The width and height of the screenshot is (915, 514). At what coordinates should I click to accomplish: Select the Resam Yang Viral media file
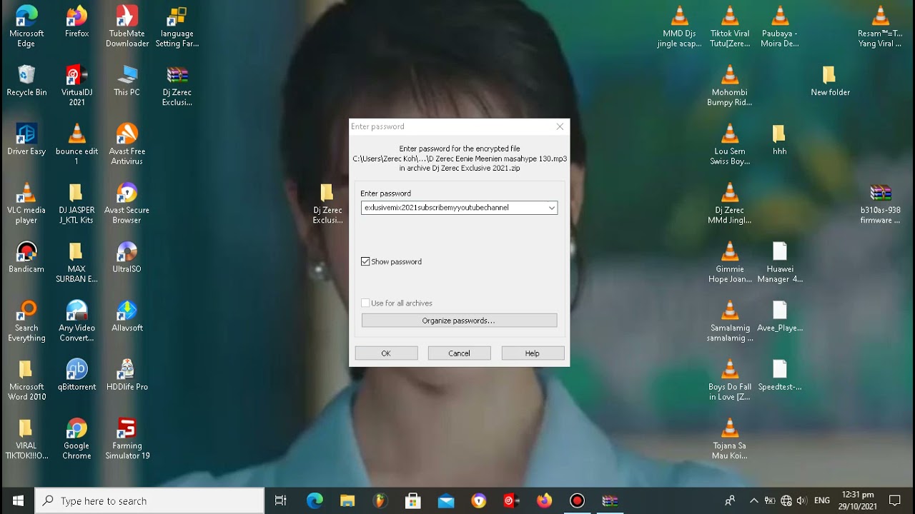click(880, 27)
